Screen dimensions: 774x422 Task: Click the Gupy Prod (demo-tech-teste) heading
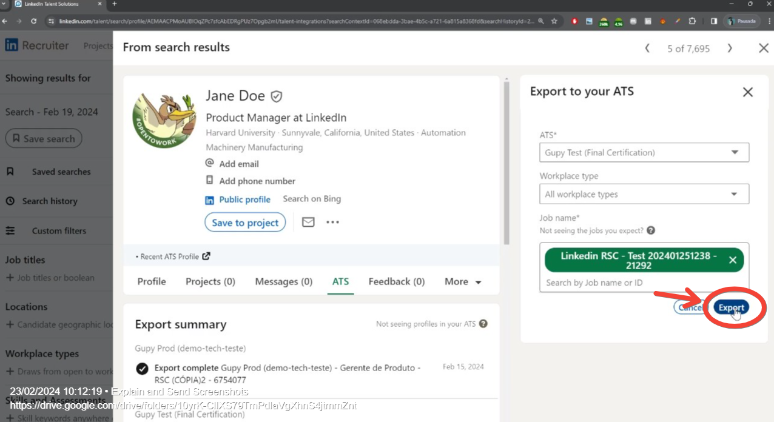coord(190,349)
